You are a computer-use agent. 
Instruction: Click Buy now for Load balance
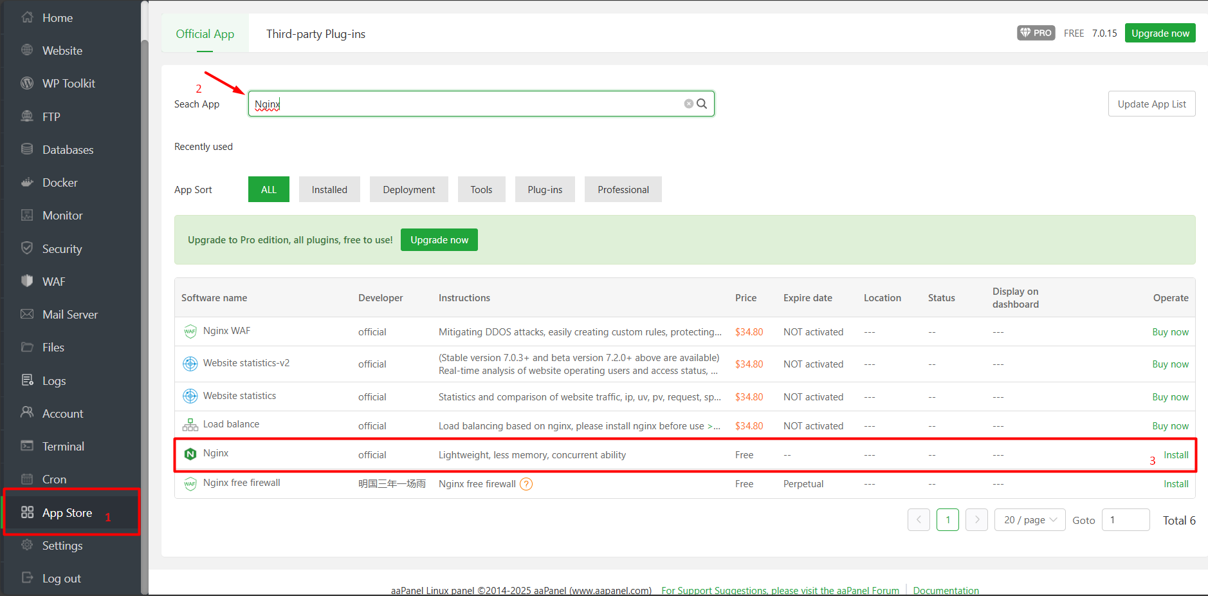(x=1170, y=425)
